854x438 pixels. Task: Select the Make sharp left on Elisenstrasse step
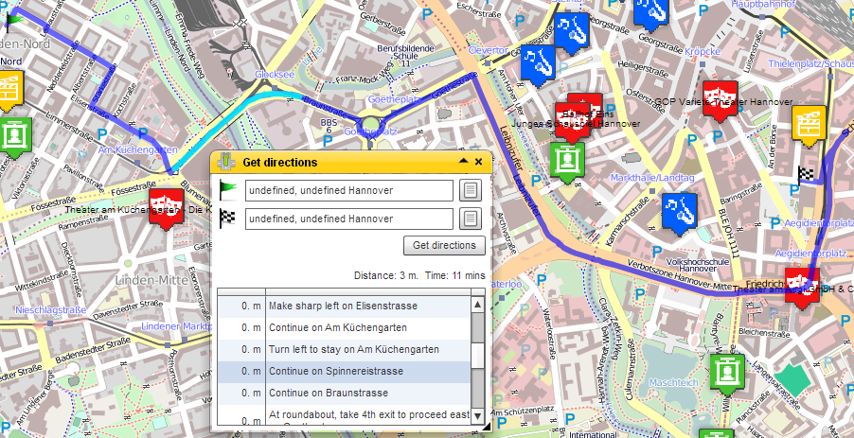pos(344,306)
